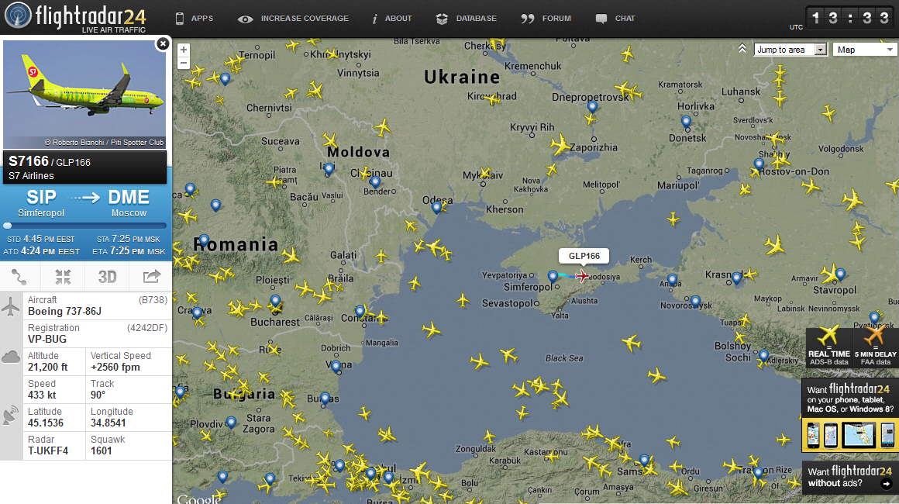
Task: Click the S7166 flight number heading
Action: click(29, 161)
